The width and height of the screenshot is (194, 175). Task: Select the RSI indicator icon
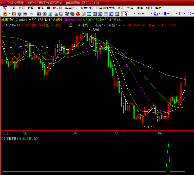tap(14, 14)
